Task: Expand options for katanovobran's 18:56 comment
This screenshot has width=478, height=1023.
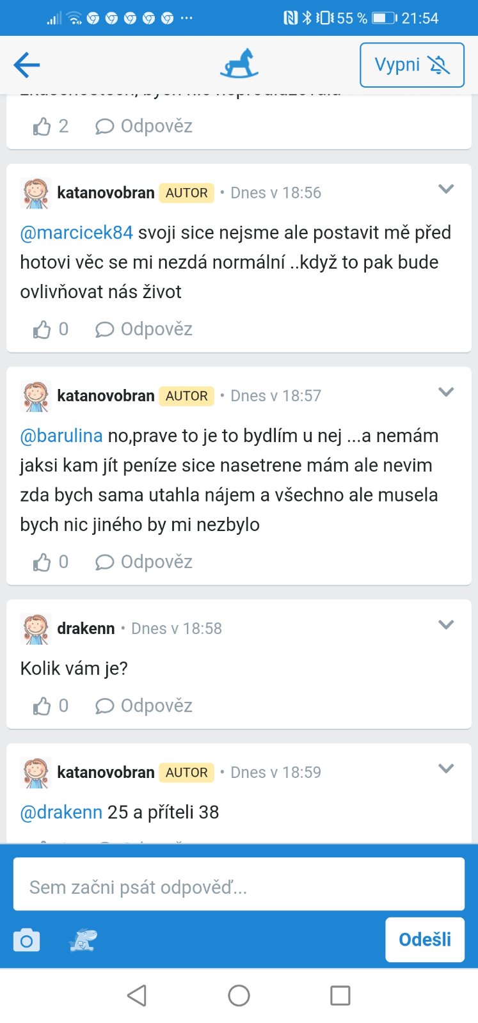Action: pos(446,189)
